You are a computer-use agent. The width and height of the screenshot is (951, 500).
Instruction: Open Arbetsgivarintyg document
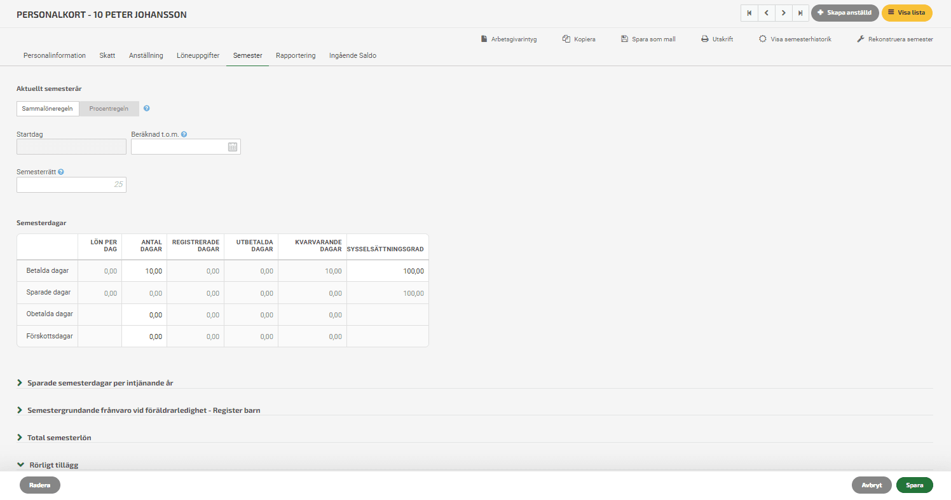coord(509,39)
